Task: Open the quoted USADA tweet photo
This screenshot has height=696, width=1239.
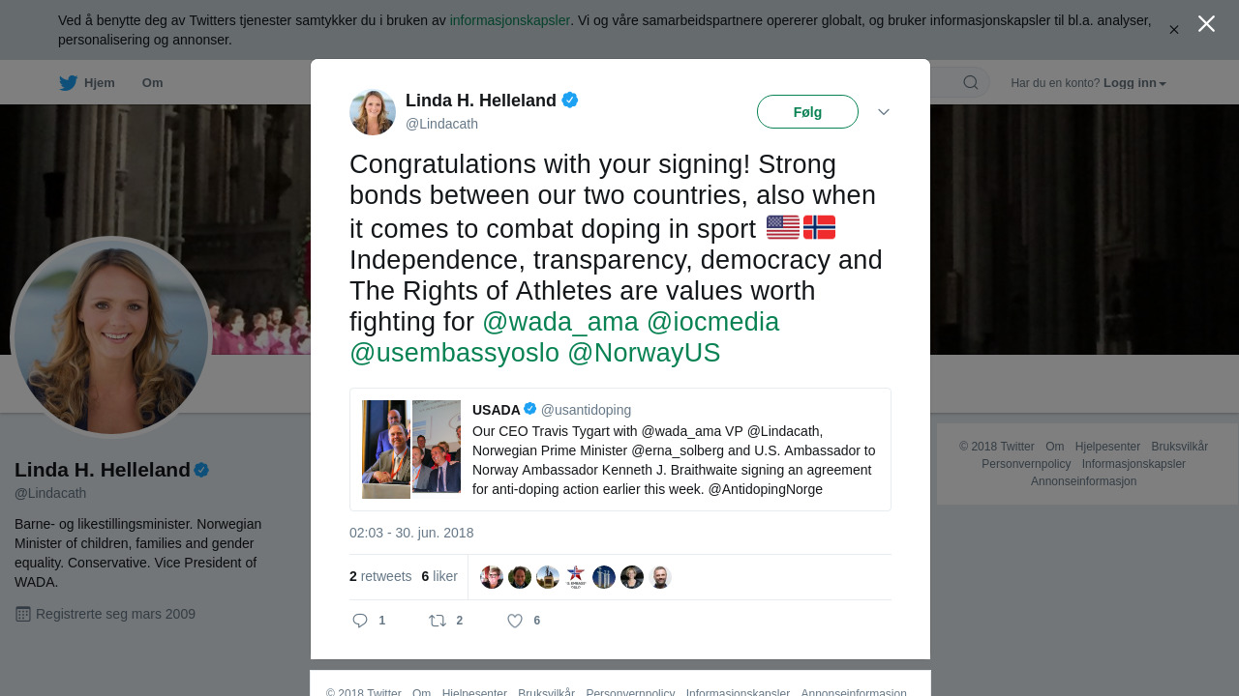Action: pyautogui.click(x=411, y=449)
